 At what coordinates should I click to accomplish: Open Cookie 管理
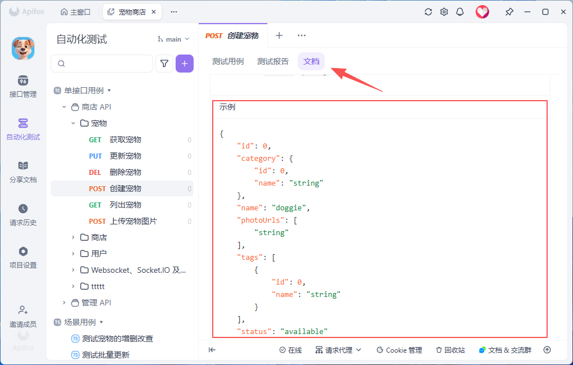(400, 350)
